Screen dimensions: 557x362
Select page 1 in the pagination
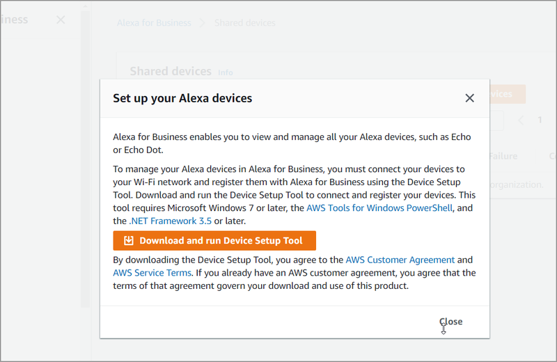tap(540, 120)
